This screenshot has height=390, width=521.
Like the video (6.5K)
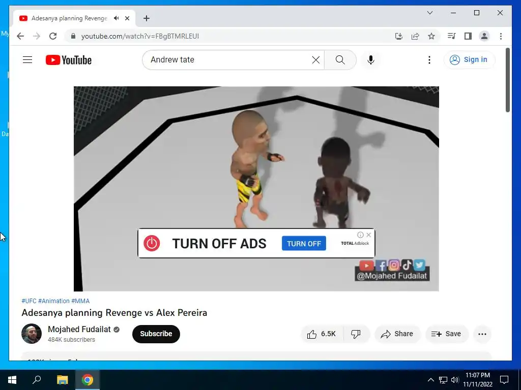322,334
